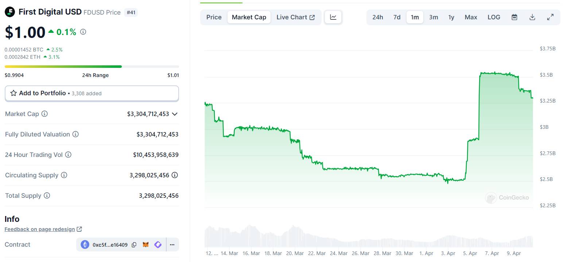Click the 9. Apr date axis label
The width and height of the screenshot is (567, 262).
(x=514, y=253)
